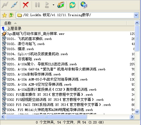Image resolution: width=141 pixels, height=125 pixels.
Task: Select file 0203、A-10A非制导炸弹训练.rmvb
Action: [x=34, y=74]
